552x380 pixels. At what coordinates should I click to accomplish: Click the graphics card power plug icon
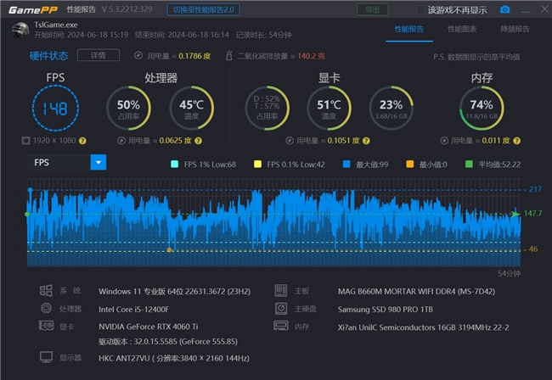tap(290, 141)
